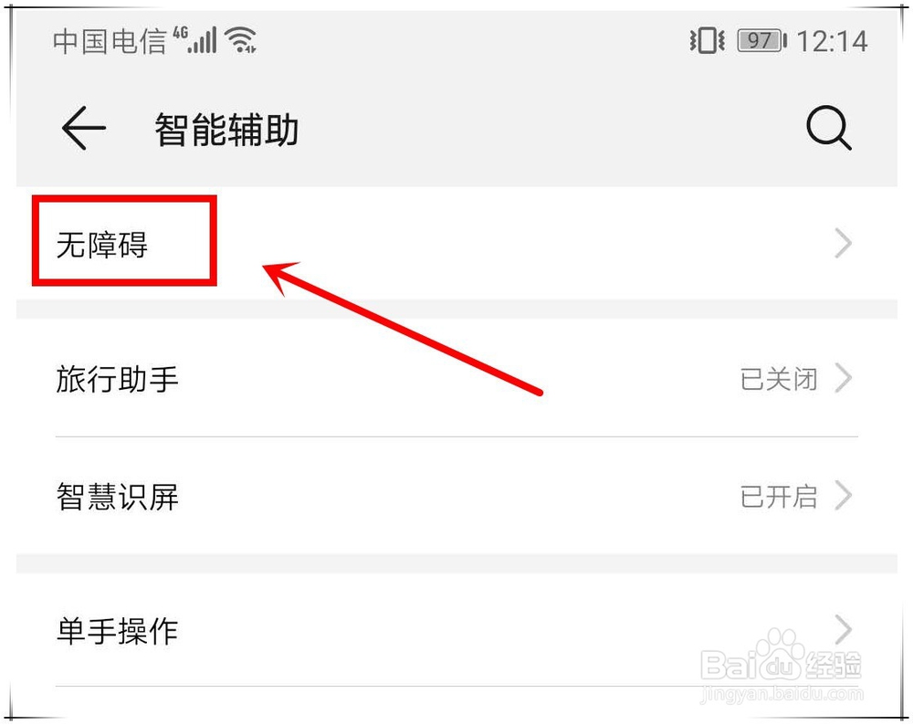913x725 pixels.
Task: Open the 智慧识屏 setting
Action: tap(456, 496)
